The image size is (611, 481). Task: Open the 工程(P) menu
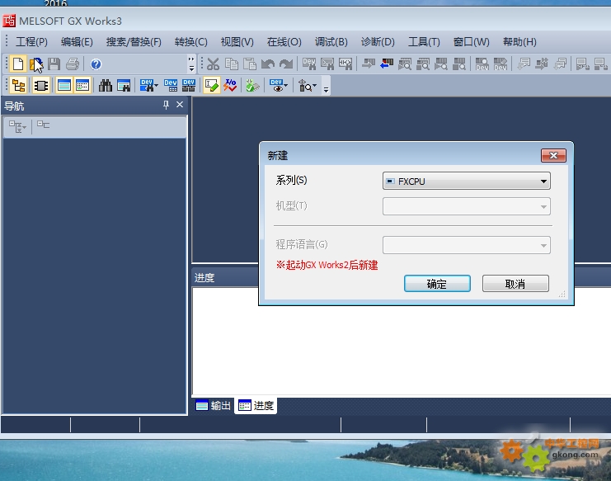tap(31, 42)
